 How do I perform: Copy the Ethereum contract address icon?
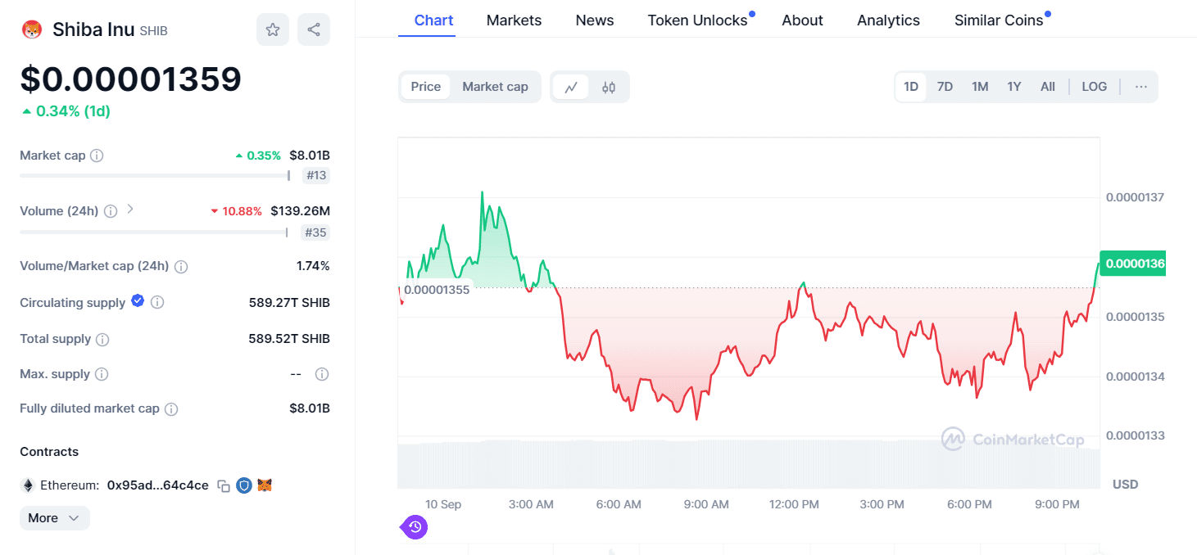[x=223, y=485]
